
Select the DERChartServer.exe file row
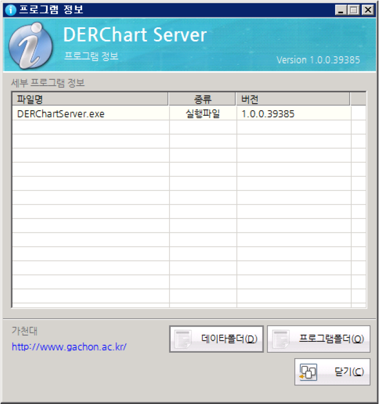click(61, 114)
